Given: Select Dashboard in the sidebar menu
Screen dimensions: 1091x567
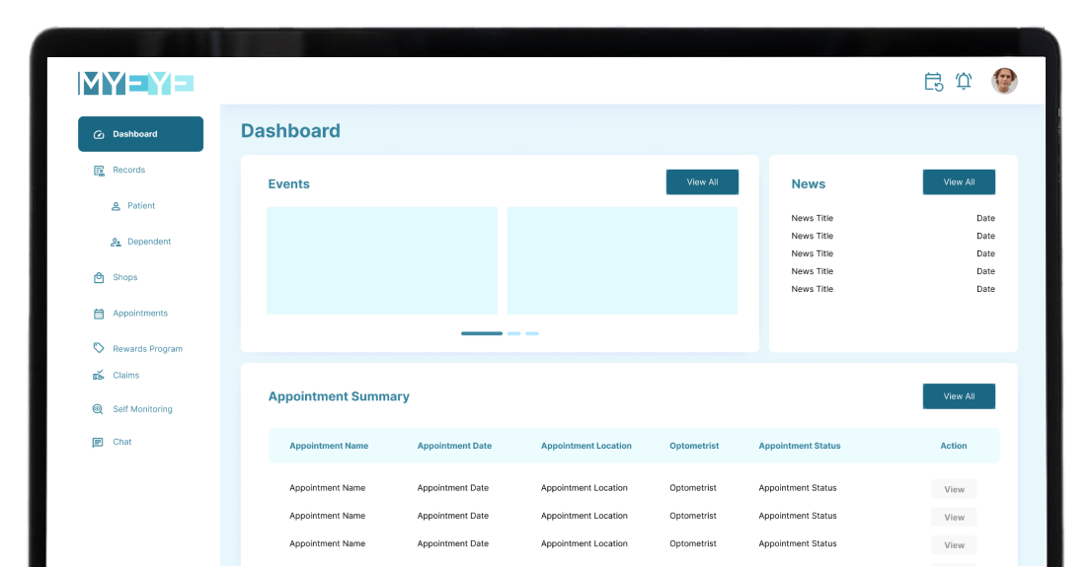Looking at the screenshot, I should (x=140, y=134).
